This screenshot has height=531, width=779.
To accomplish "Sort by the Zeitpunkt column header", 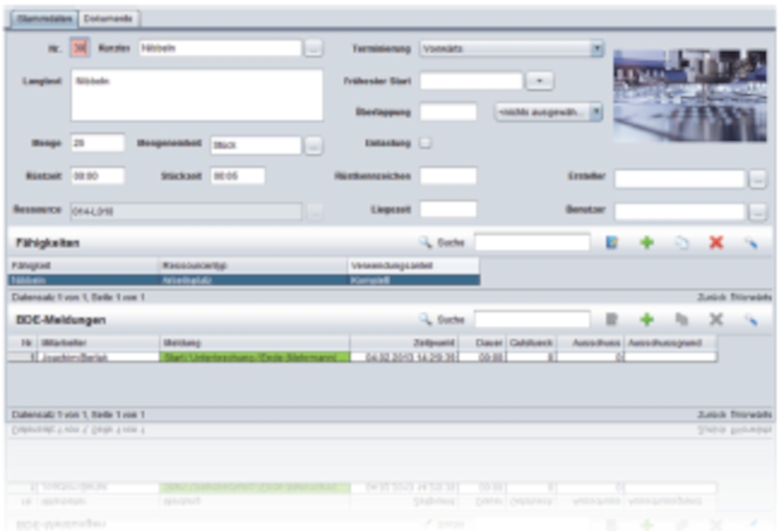I will click(404, 343).
